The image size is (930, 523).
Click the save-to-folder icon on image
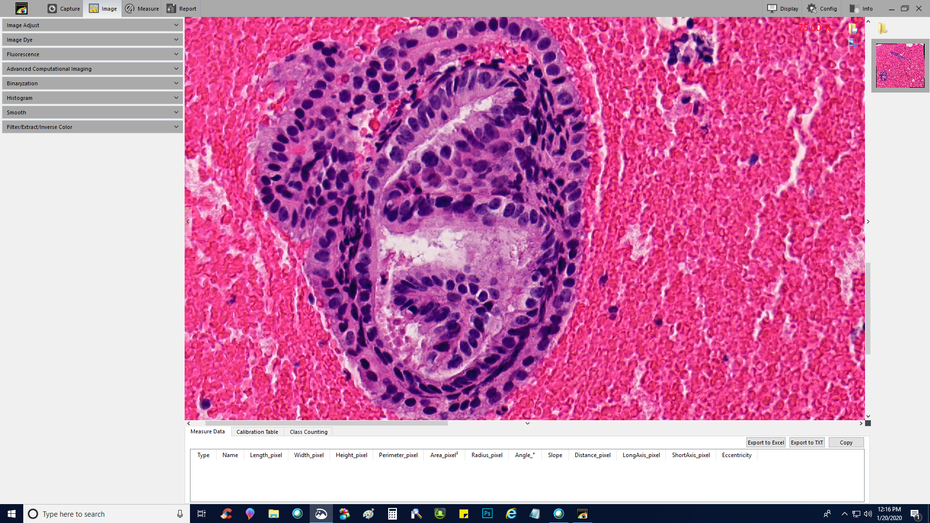click(853, 29)
